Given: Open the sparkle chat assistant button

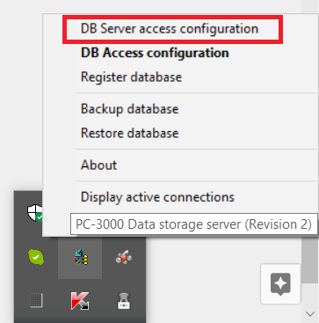Looking at the screenshot, I should pyautogui.click(x=280, y=283).
